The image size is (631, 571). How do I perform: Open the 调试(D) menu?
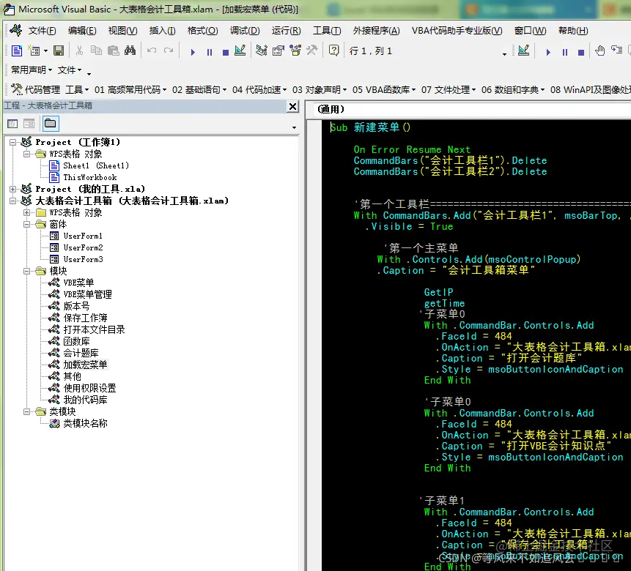click(x=245, y=31)
